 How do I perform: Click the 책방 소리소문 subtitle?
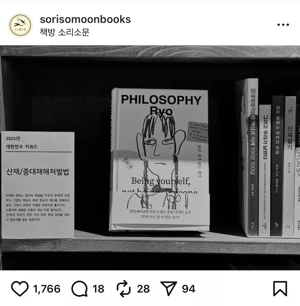pyautogui.click(x=64, y=32)
